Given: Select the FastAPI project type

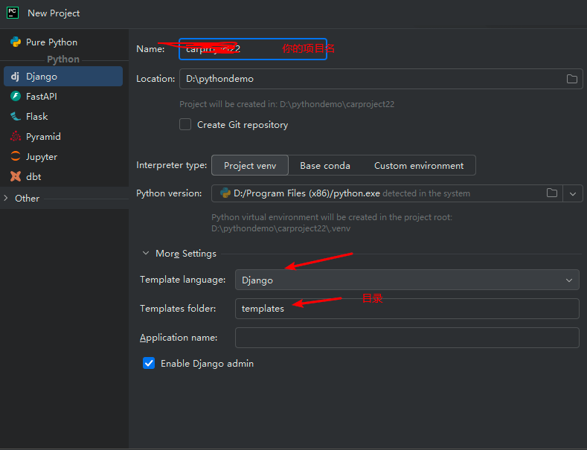Looking at the screenshot, I should pos(41,97).
